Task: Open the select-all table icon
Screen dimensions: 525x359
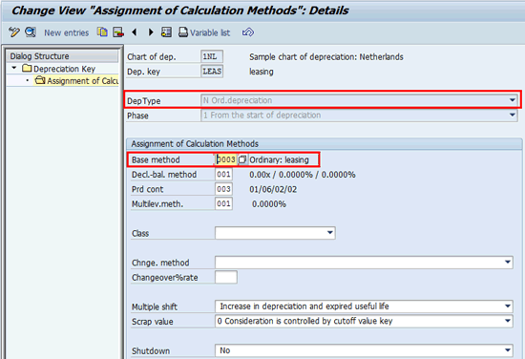Action: point(166,32)
